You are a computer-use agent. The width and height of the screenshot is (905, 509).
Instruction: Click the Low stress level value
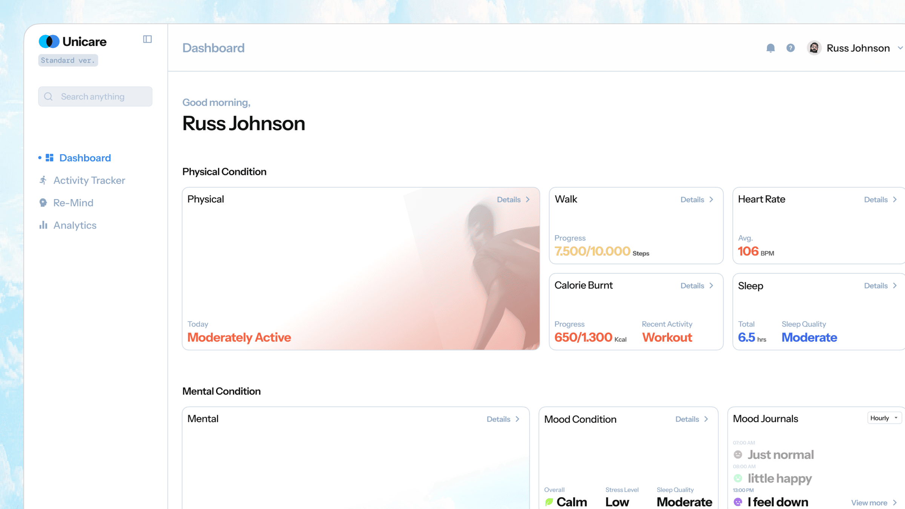[617, 502]
